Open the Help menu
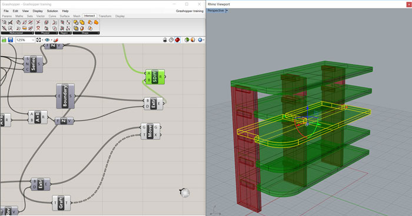Viewport: 412px width, 216px height. coord(65,11)
